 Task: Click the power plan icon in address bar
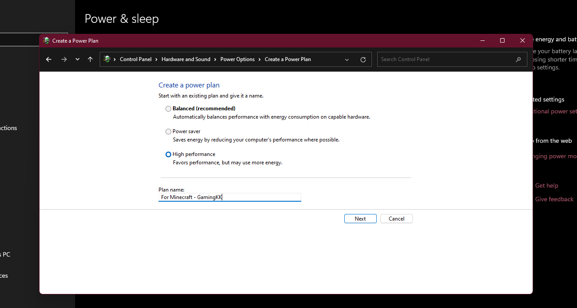[107, 59]
